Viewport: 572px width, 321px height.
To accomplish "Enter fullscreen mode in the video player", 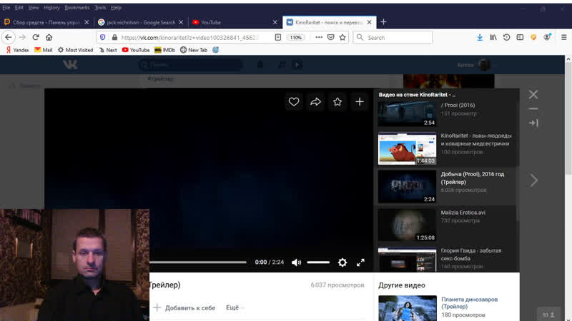I will click(x=361, y=263).
